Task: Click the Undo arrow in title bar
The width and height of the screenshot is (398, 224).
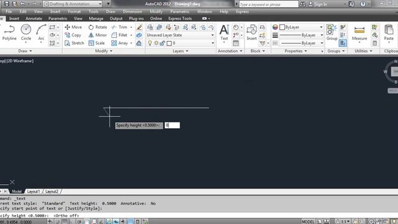Action: [22, 4]
